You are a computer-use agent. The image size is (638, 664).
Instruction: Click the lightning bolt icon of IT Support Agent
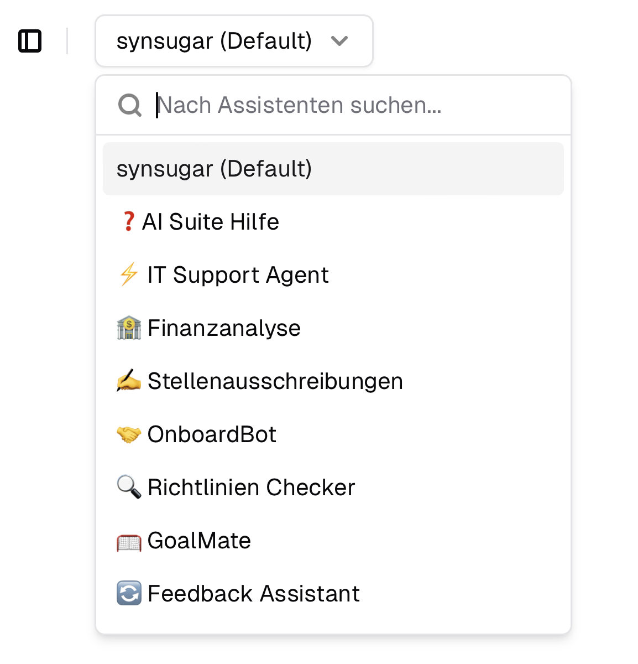(x=128, y=274)
